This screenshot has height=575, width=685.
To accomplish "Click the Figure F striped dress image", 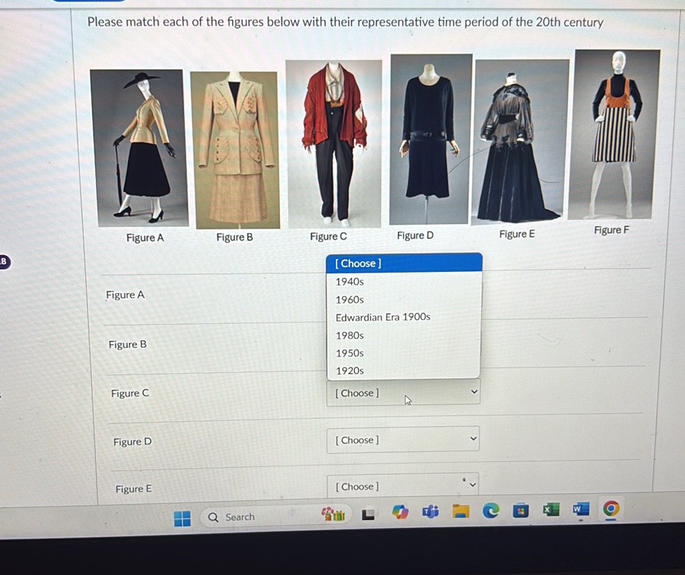I will [617, 134].
